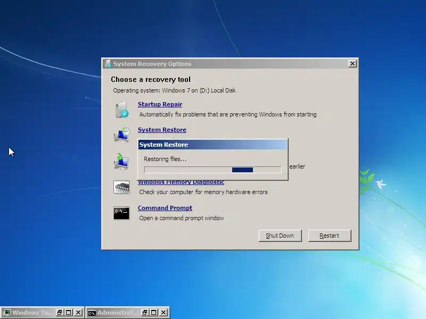Open the System Restore link
The height and width of the screenshot is (319, 426).
[162, 130]
